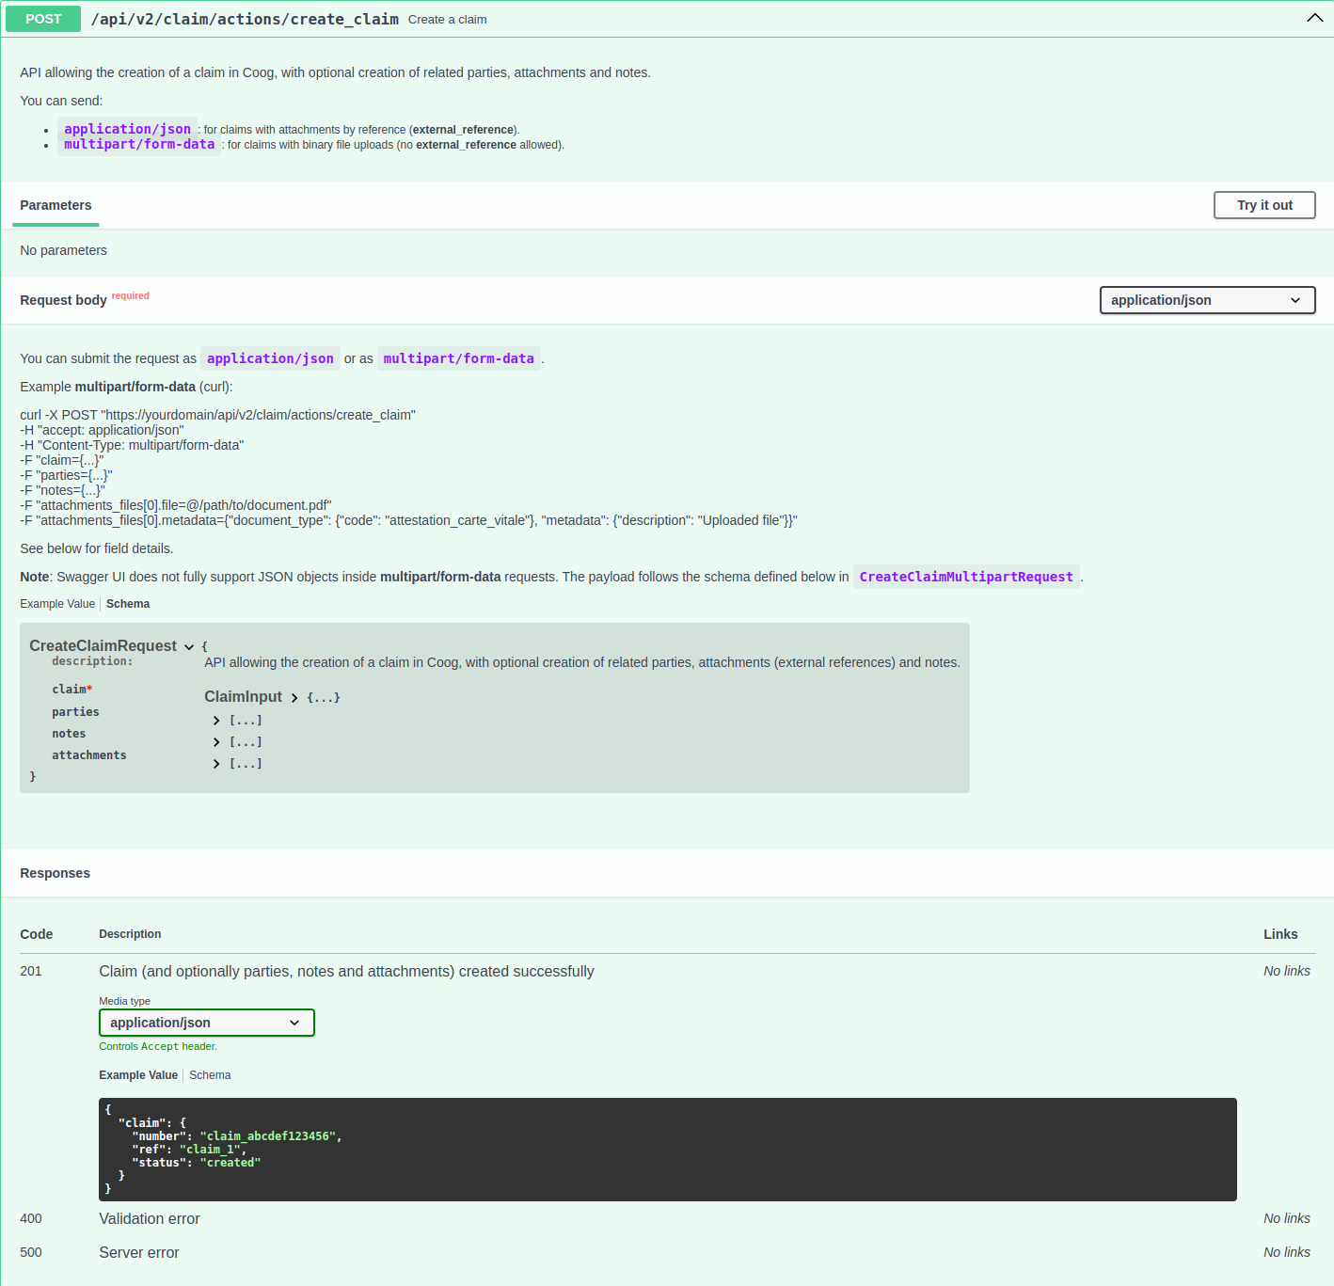Screen dimensions: 1334x1286
Task: Select the request body Schema tab
Action: 128,604
